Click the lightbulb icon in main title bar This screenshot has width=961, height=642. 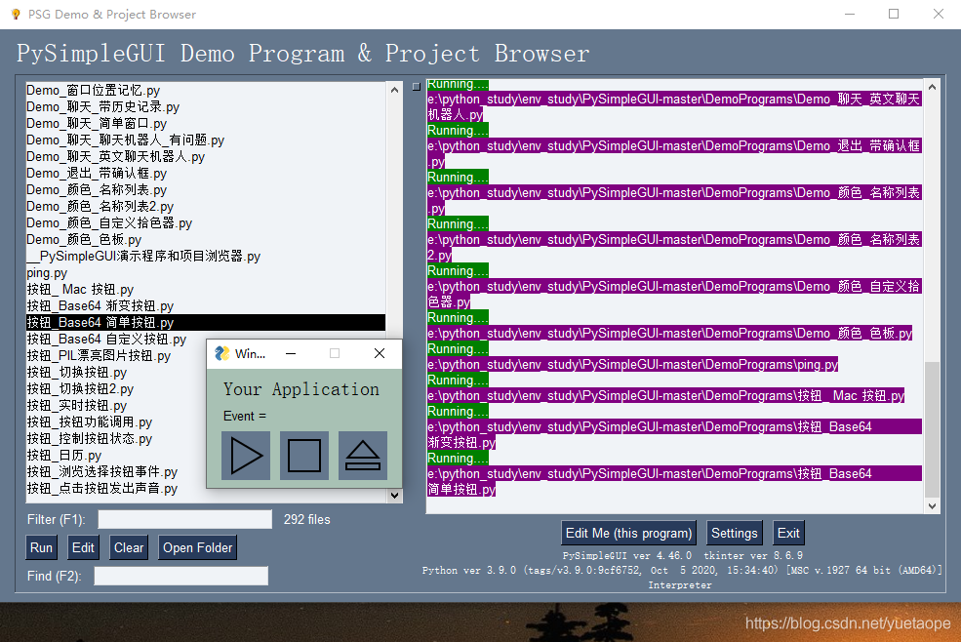click(x=16, y=14)
